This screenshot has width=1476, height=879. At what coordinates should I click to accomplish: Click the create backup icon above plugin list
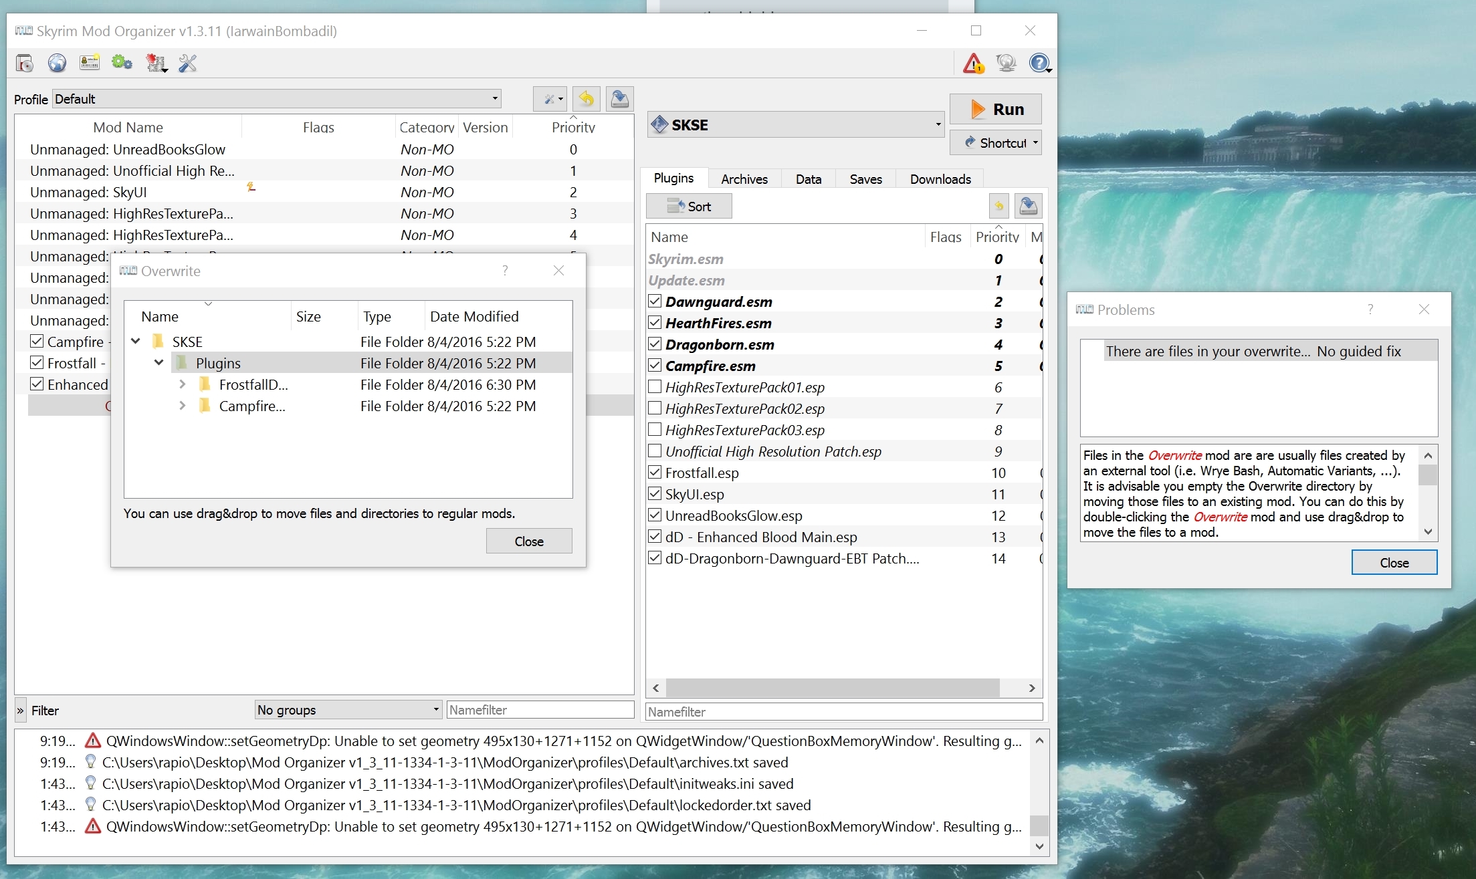[x=1028, y=206]
